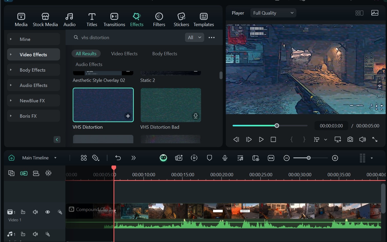This screenshot has width=387, height=242.
Task: Lock the Video 1 track
Action: [23, 212]
